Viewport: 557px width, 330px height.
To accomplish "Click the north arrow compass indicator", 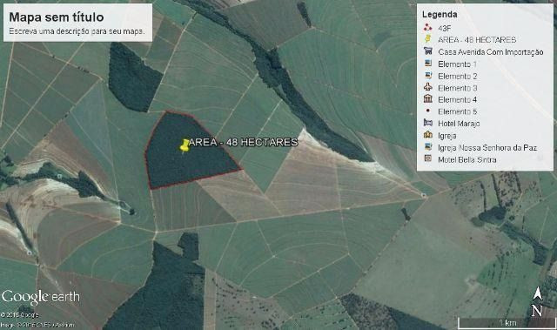I will coord(537,302).
